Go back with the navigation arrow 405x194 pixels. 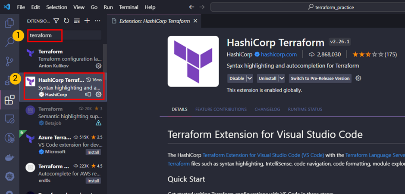(192, 7)
